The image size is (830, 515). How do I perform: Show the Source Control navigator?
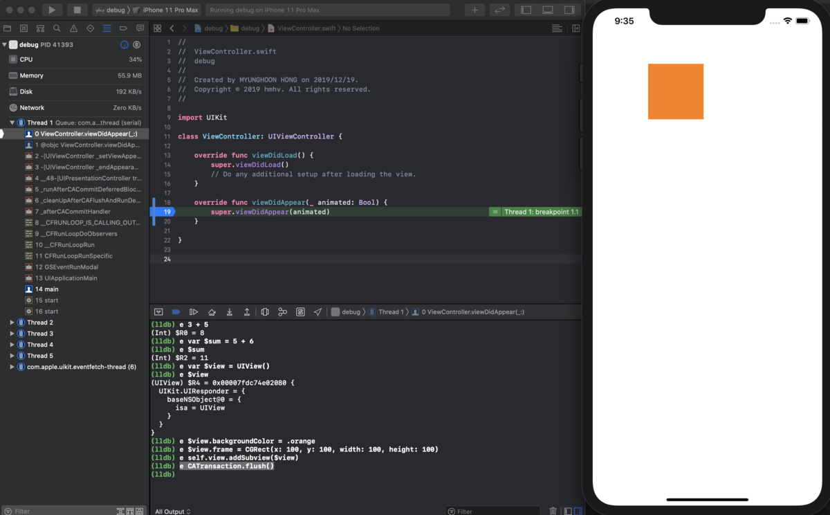(x=24, y=28)
